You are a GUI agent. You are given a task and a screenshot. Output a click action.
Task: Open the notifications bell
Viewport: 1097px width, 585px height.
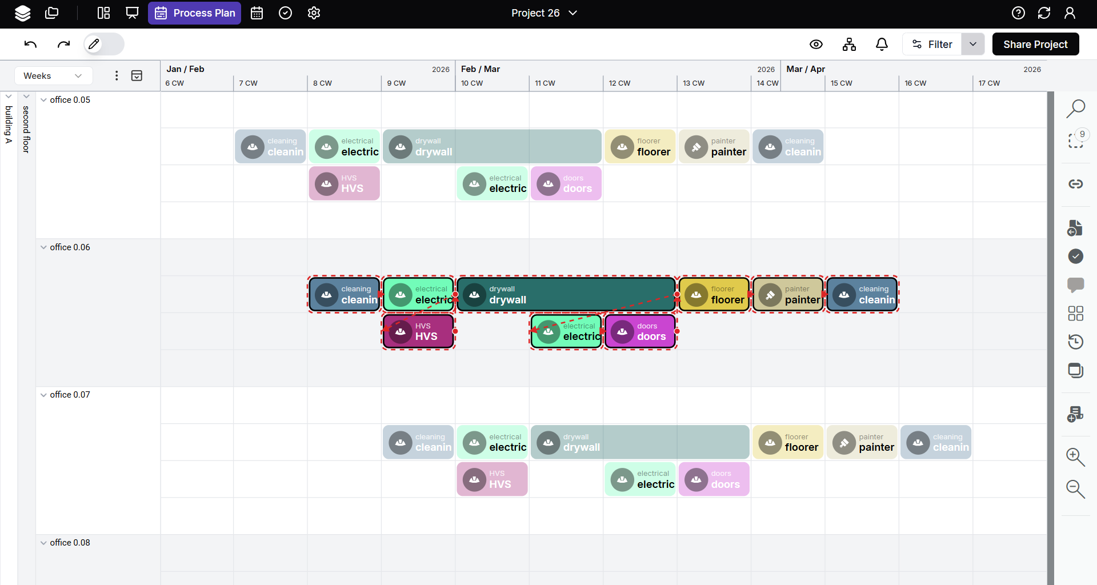882,45
